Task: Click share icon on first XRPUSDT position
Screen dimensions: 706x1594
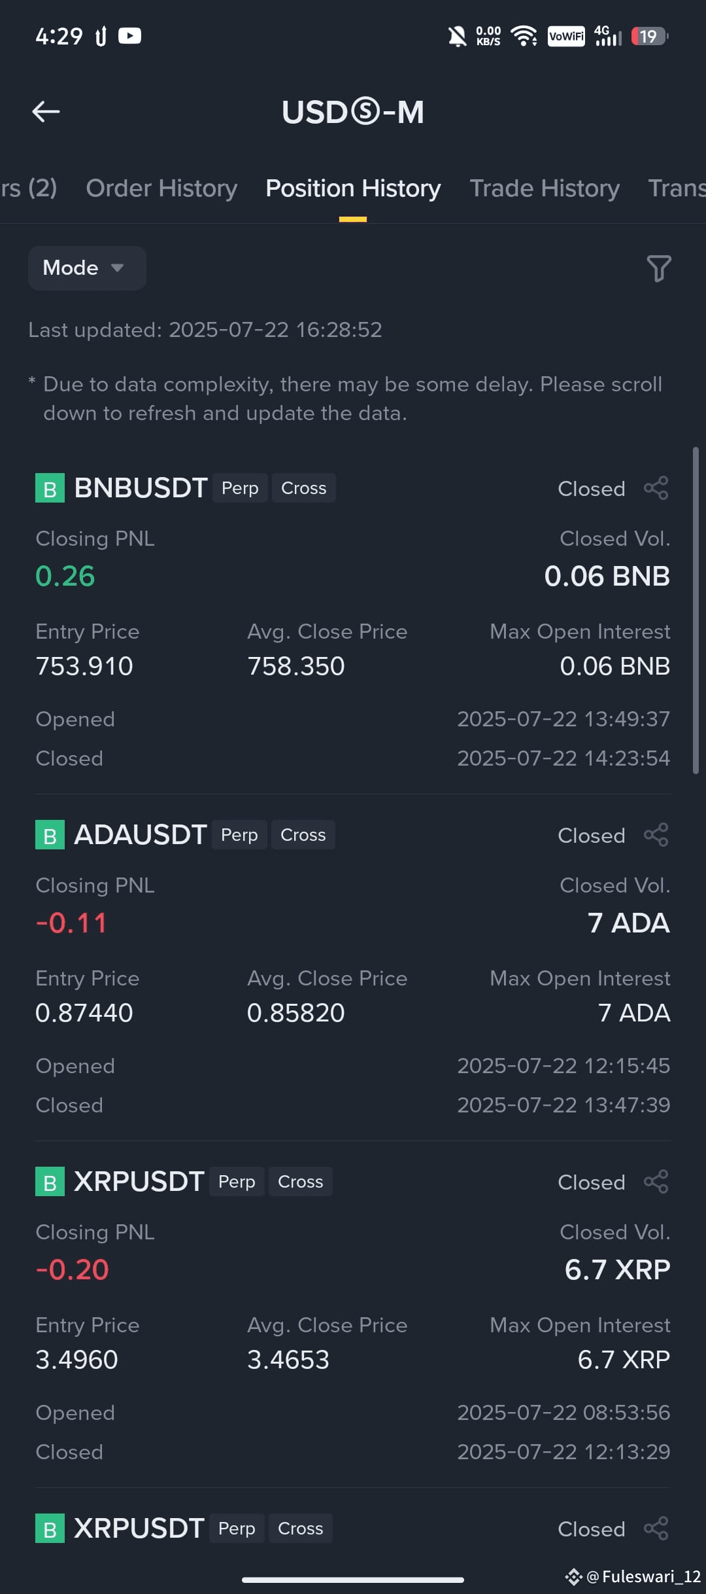Action: click(656, 1182)
